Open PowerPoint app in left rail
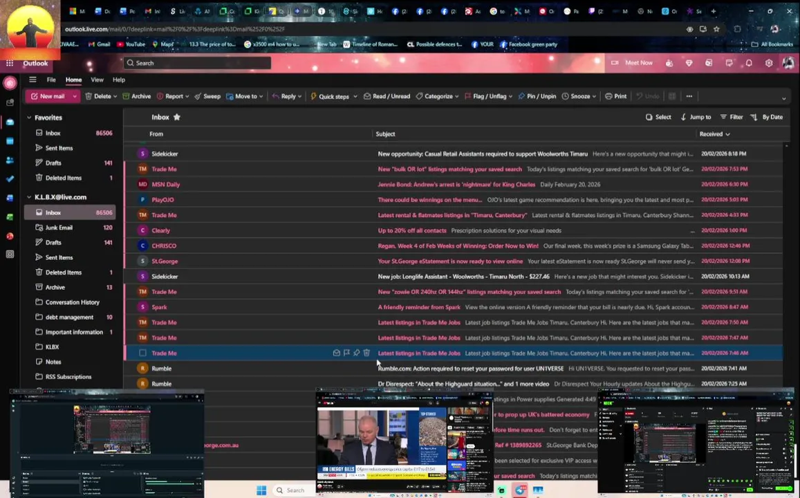 click(x=10, y=236)
